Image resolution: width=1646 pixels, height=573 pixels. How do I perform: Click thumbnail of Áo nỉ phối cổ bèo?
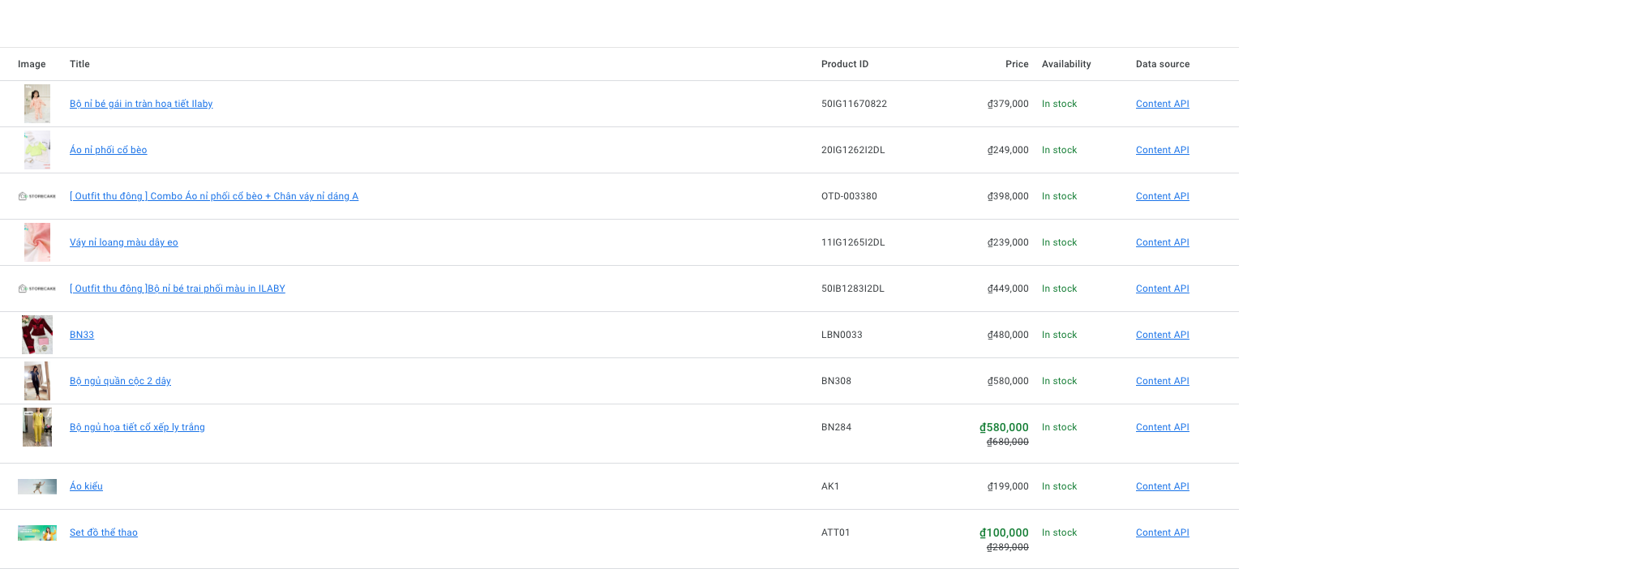tap(37, 150)
